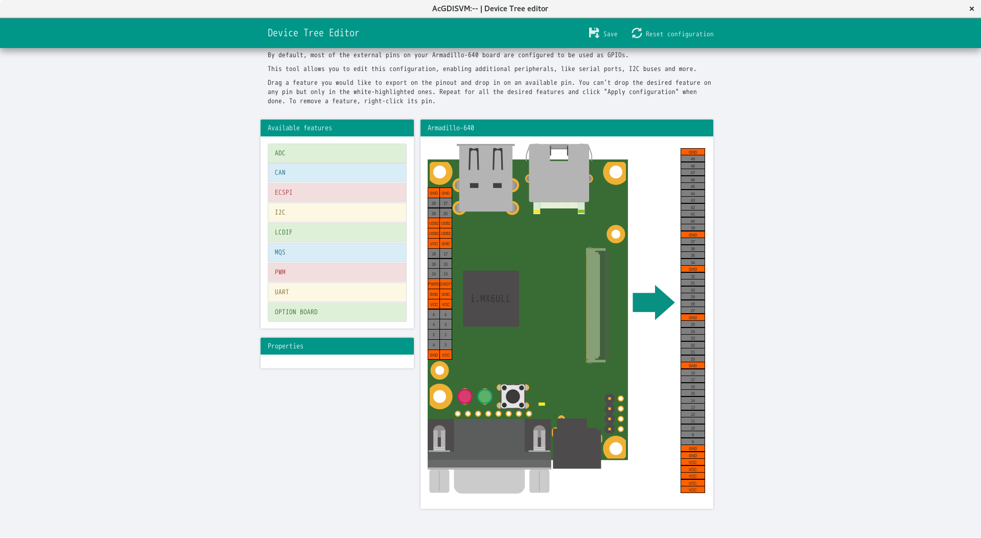Click the Reset configuration refresh icon
Screen dimensions: 981x538
(637, 33)
